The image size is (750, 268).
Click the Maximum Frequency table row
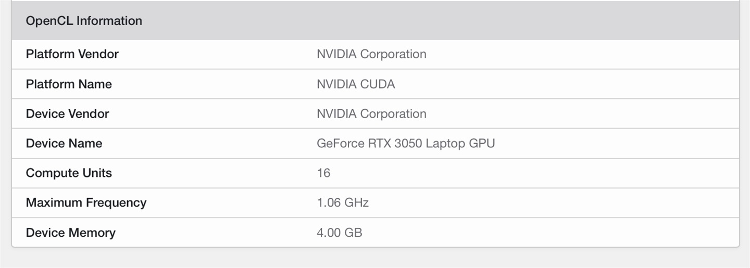pyautogui.click(x=375, y=203)
